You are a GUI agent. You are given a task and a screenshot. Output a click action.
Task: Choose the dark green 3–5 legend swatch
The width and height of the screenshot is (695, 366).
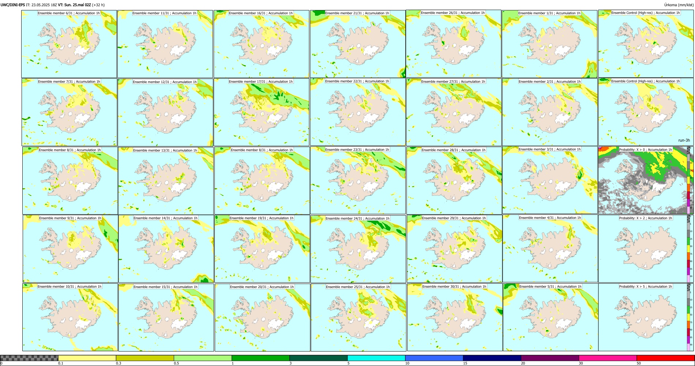coord(318,358)
